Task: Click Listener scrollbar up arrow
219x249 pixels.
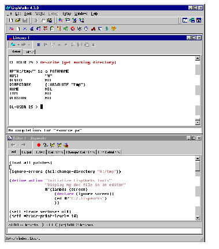Action: pos(198,58)
